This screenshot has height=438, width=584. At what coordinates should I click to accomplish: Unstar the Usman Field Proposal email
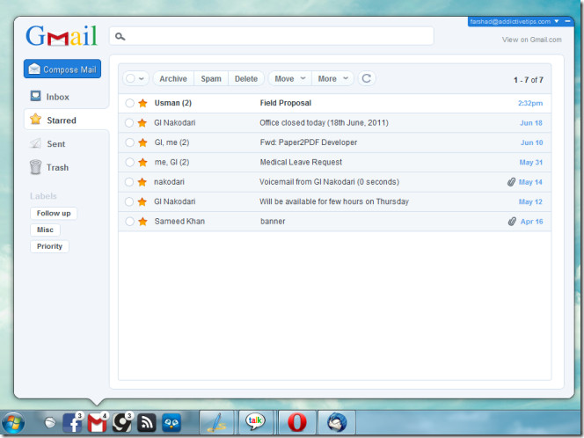point(142,103)
